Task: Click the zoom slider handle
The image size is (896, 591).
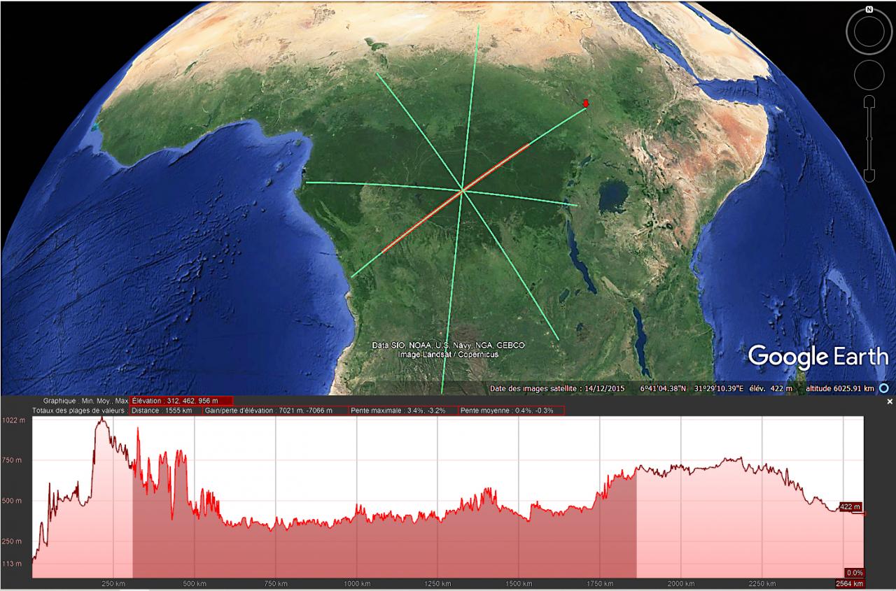Action: pyautogui.click(x=869, y=139)
